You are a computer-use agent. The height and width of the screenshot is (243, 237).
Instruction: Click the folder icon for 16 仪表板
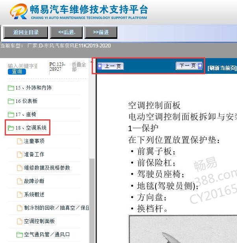(x=11, y=101)
